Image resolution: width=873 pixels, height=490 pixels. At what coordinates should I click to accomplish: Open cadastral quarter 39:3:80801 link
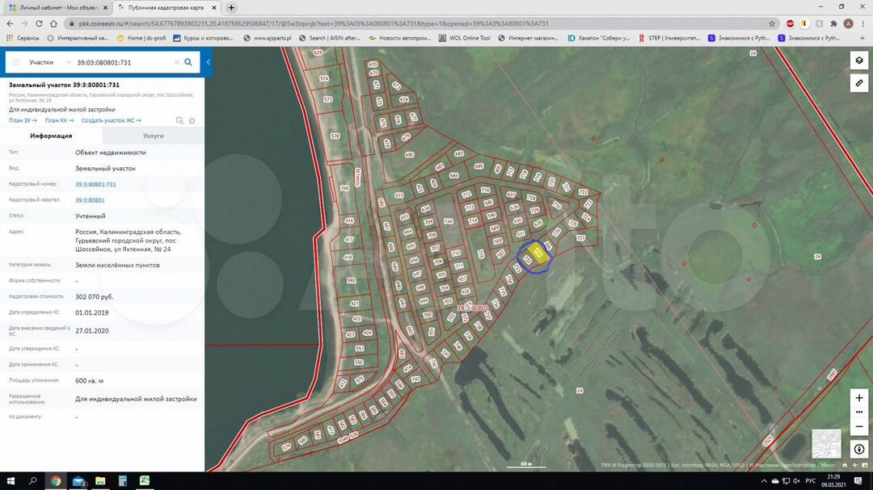(90, 200)
